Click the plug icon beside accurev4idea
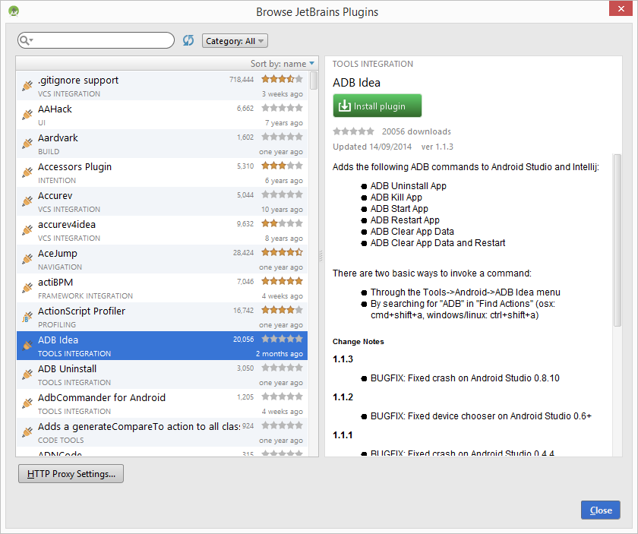638x534 pixels. pos(27,230)
